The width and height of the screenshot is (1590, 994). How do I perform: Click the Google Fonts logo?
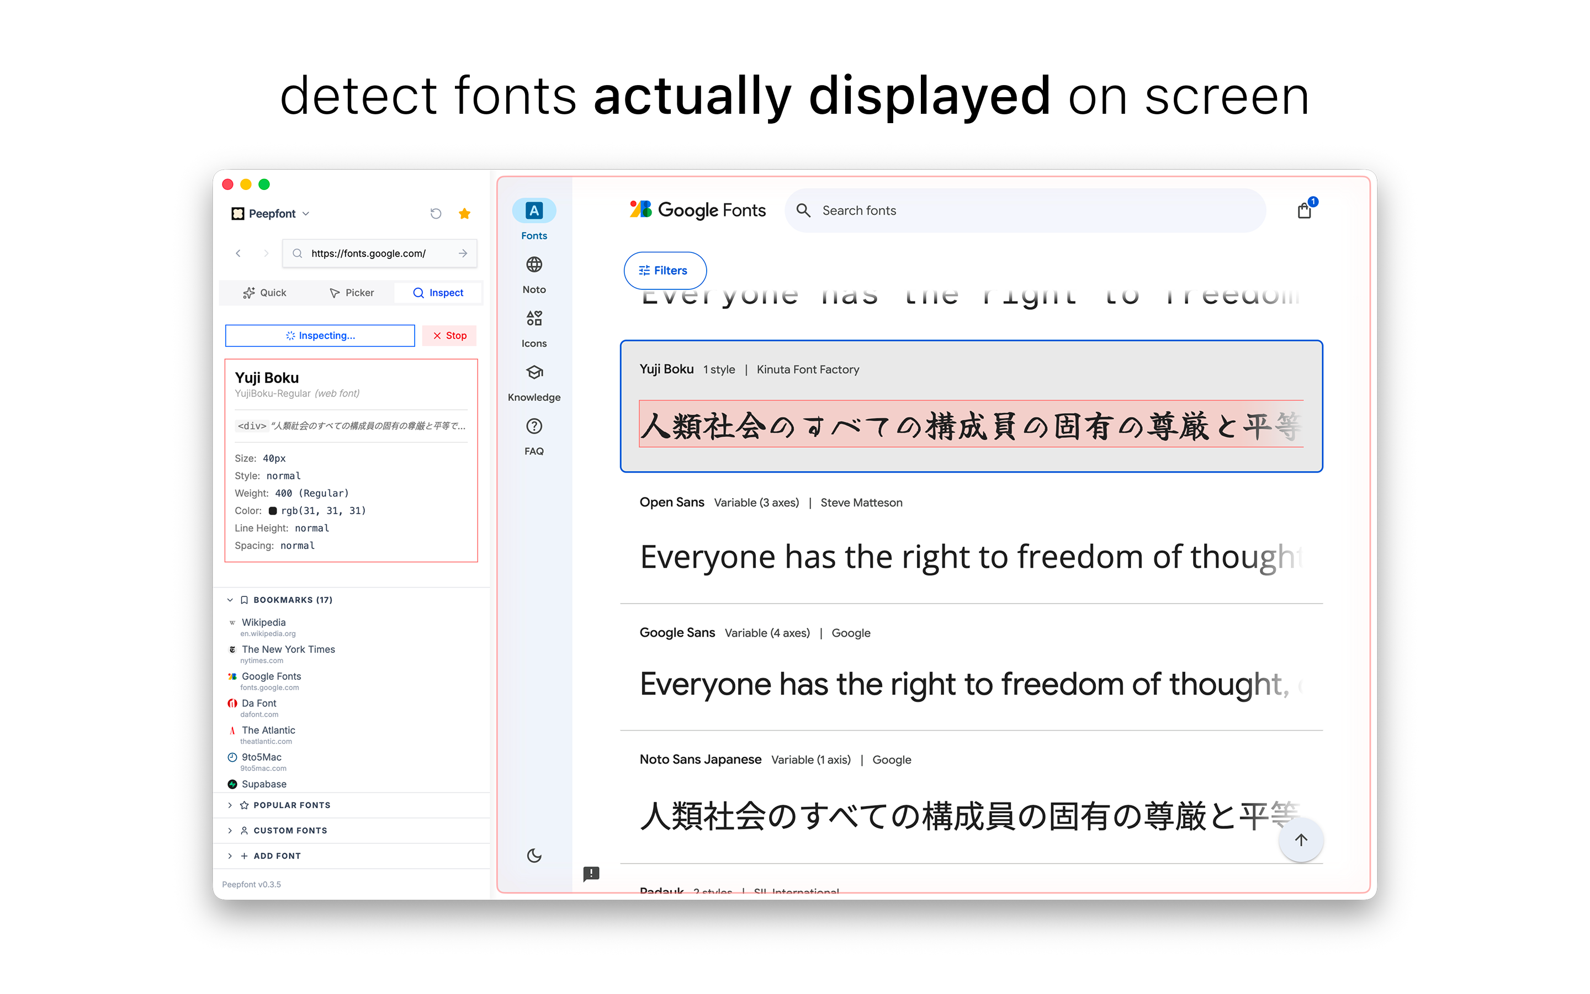point(698,210)
